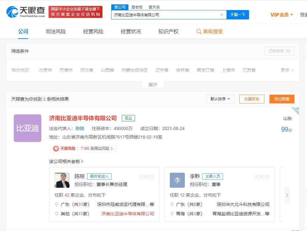307x231 pixels.
Task: Toggle the 北京市 province filter
Action: pos(45,70)
